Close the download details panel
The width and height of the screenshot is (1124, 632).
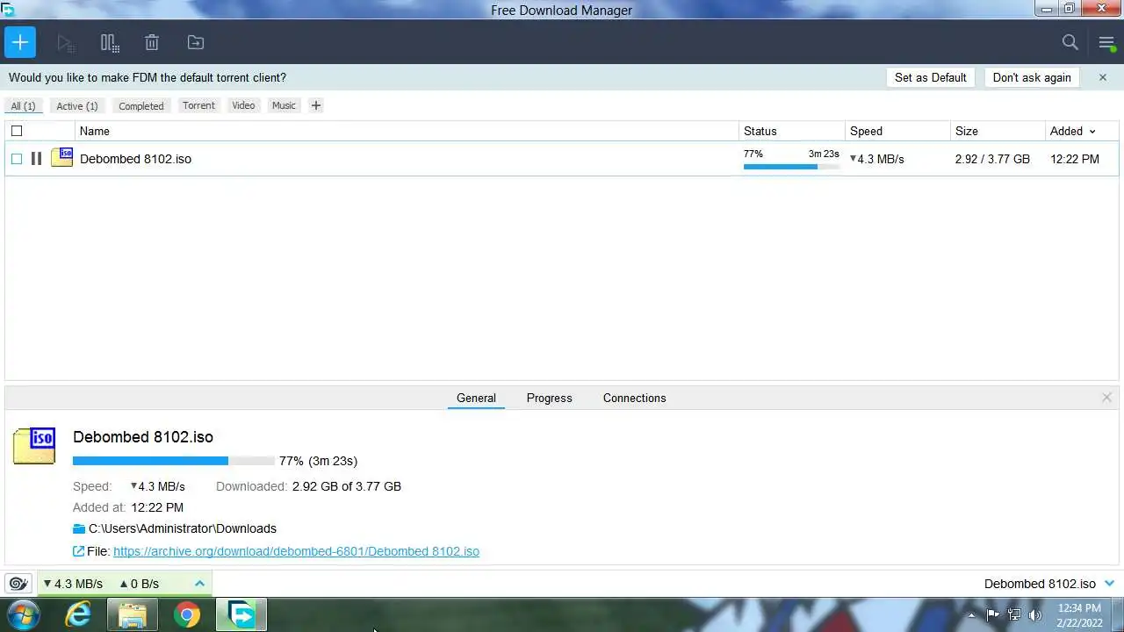tap(1106, 398)
